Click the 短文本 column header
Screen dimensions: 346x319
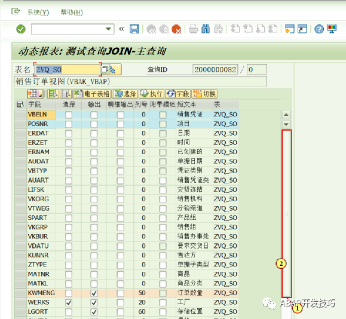(194, 105)
